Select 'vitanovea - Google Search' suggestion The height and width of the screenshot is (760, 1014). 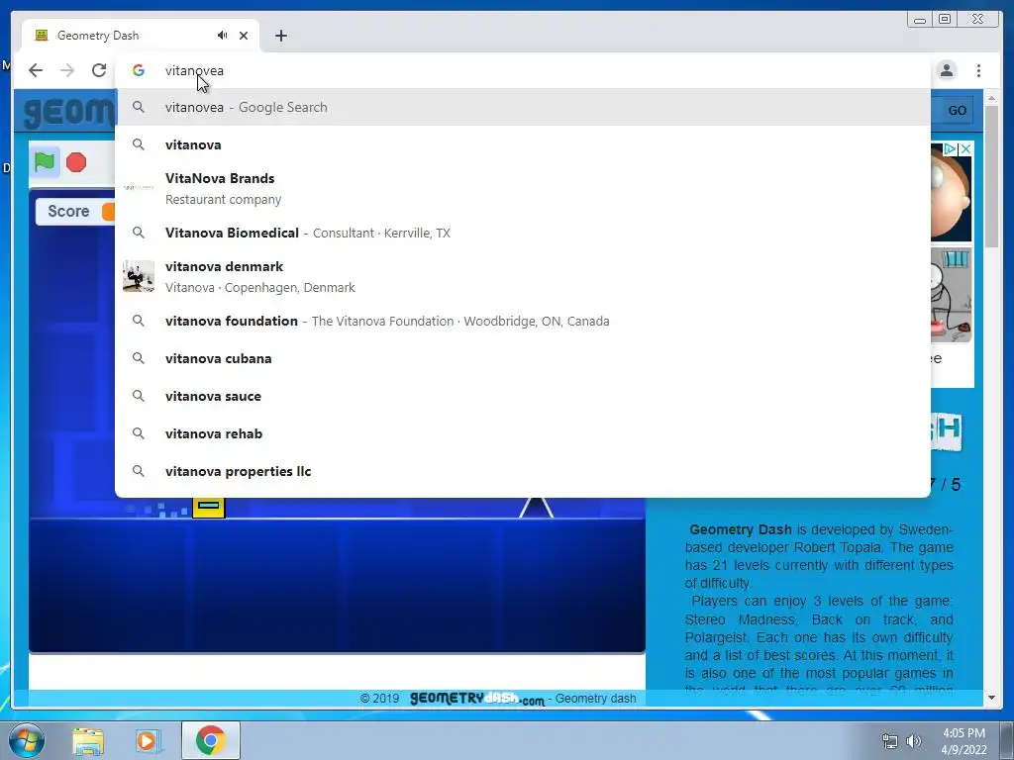click(x=523, y=107)
